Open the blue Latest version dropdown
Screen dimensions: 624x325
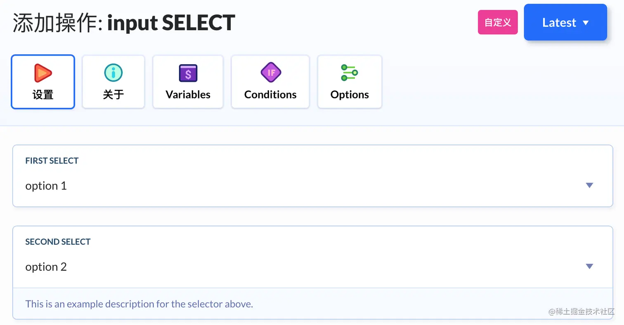[565, 22]
